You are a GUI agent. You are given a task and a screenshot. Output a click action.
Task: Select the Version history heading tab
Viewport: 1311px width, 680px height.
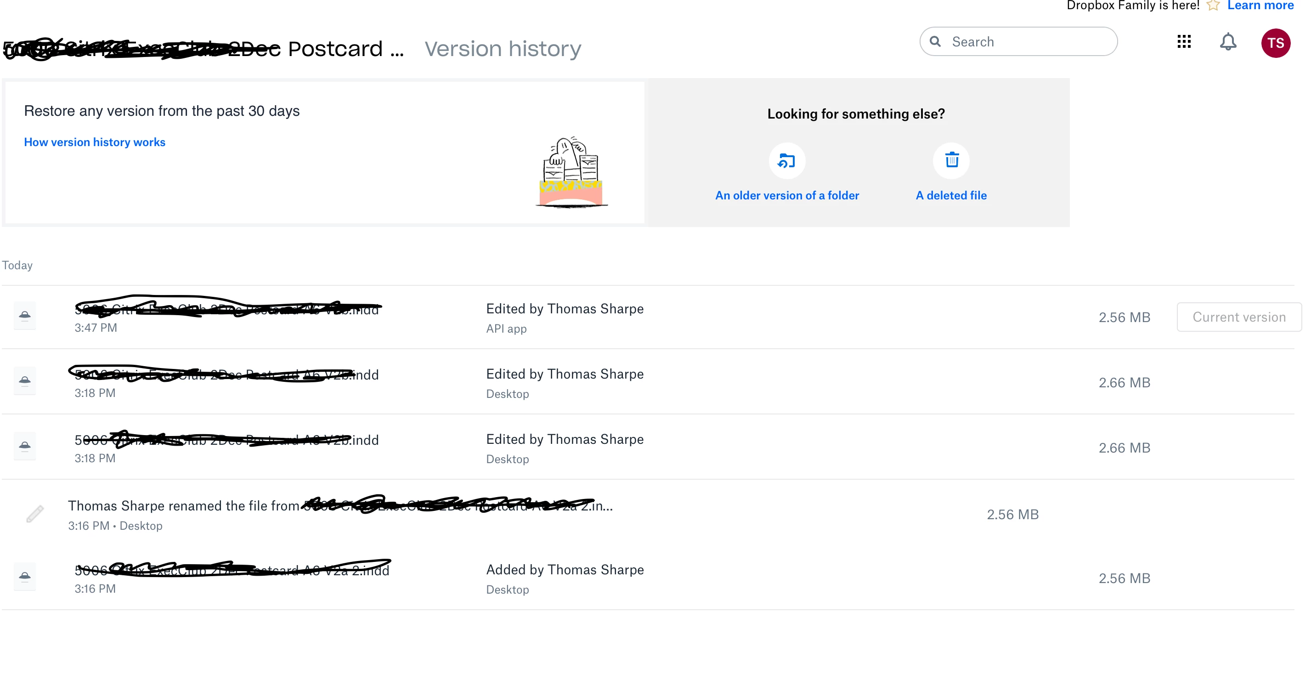pos(503,49)
